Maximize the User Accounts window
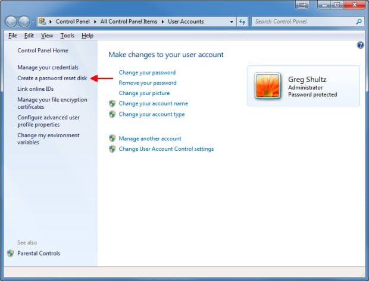Image resolution: width=369 pixels, height=281 pixels. coord(337,5)
